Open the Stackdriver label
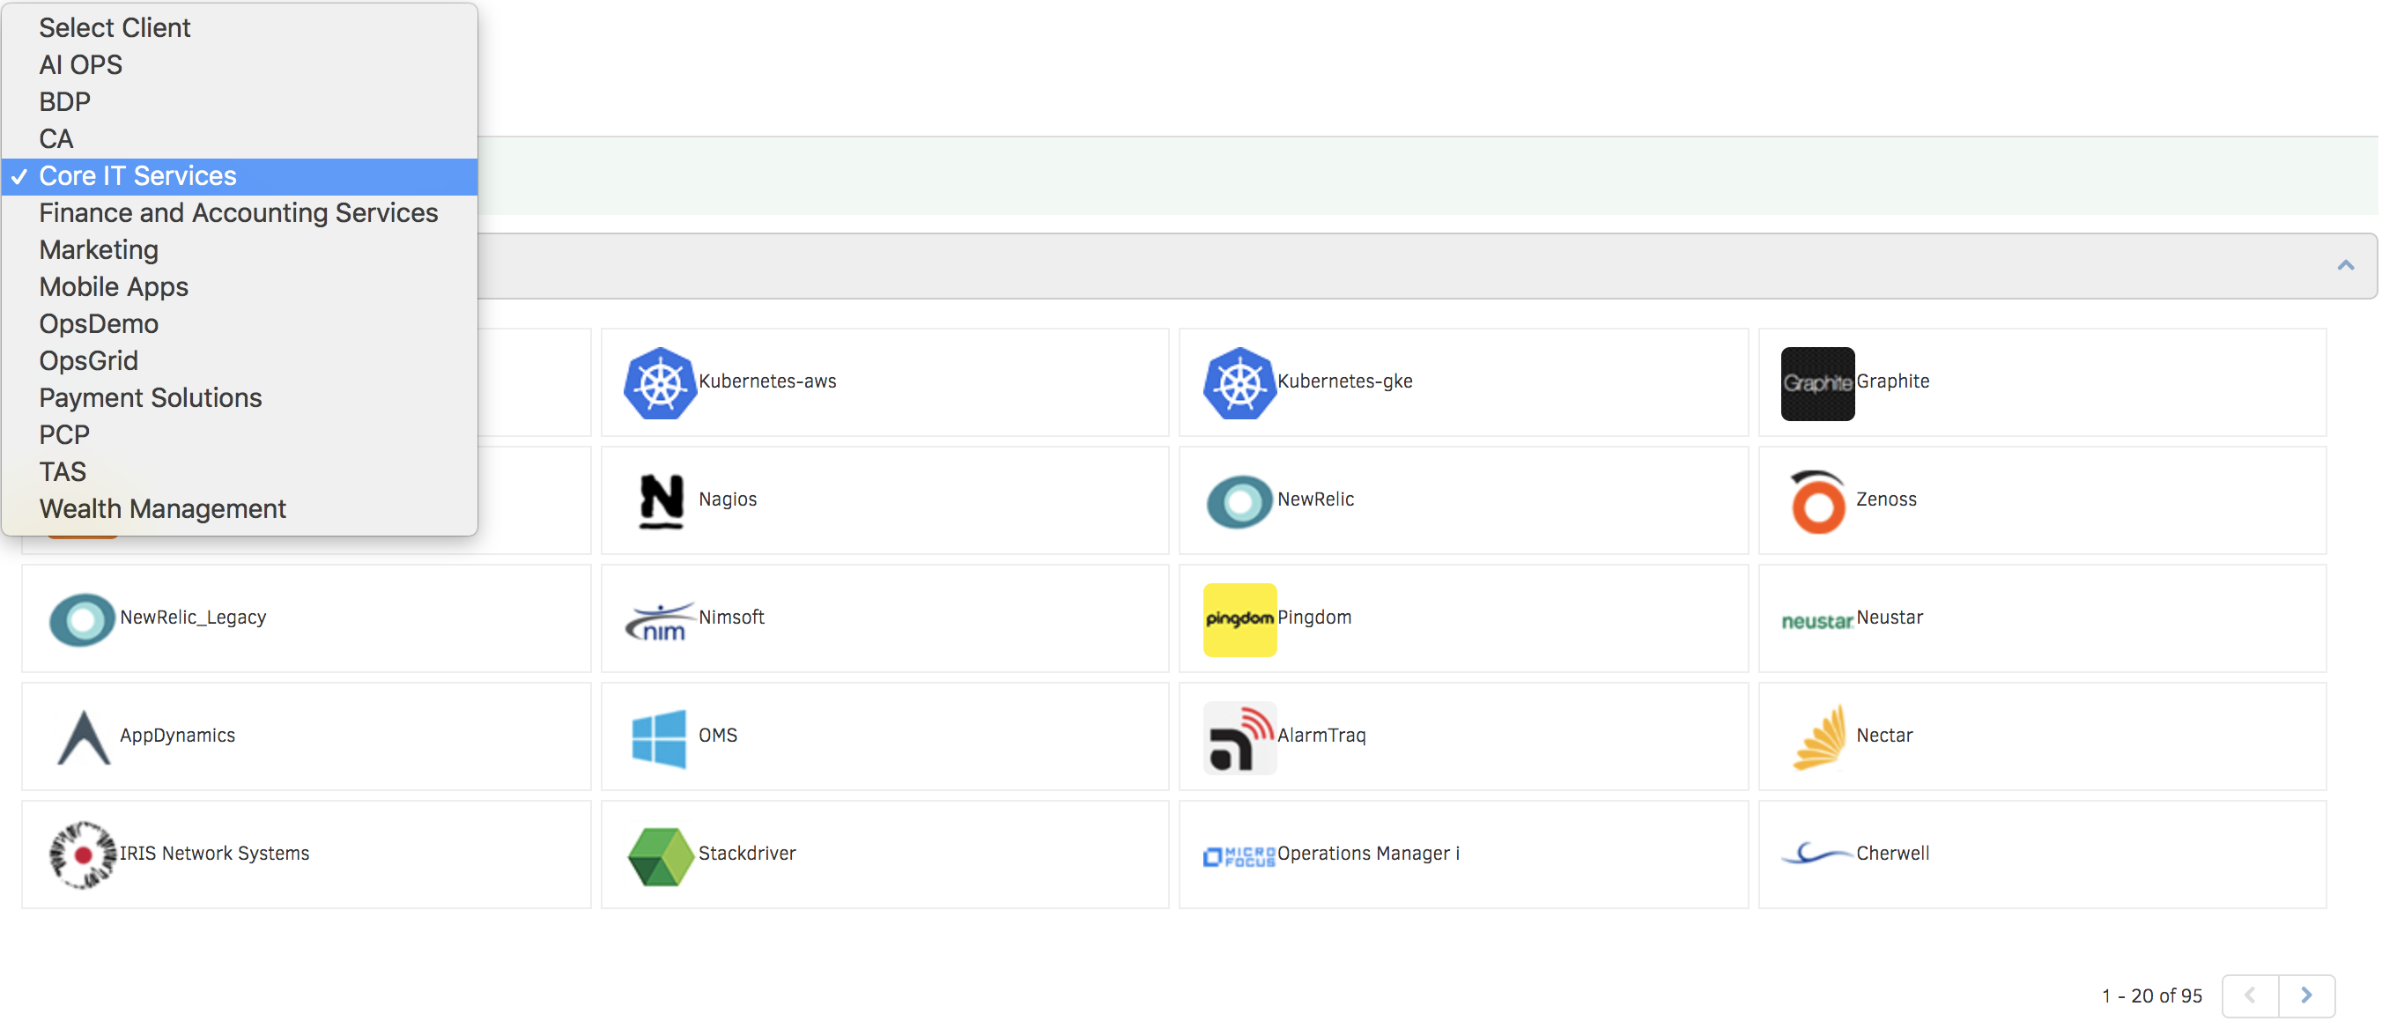 click(x=746, y=854)
